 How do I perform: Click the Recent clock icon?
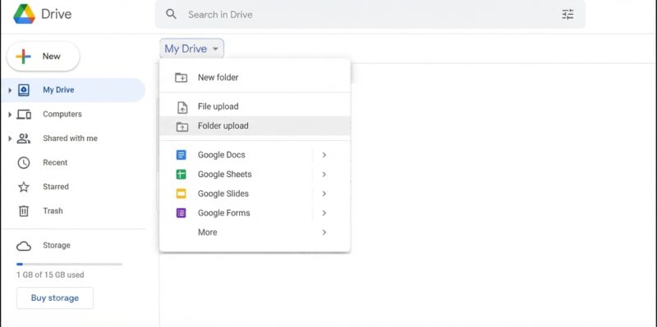pyautogui.click(x=24, y=162)
